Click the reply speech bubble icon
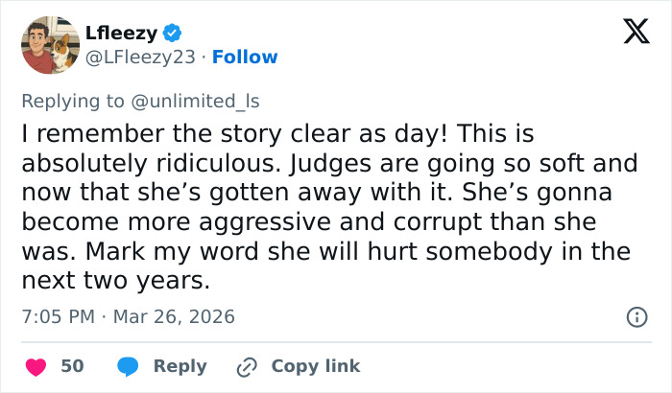The image size is (672, 393). tap(127, 366)
